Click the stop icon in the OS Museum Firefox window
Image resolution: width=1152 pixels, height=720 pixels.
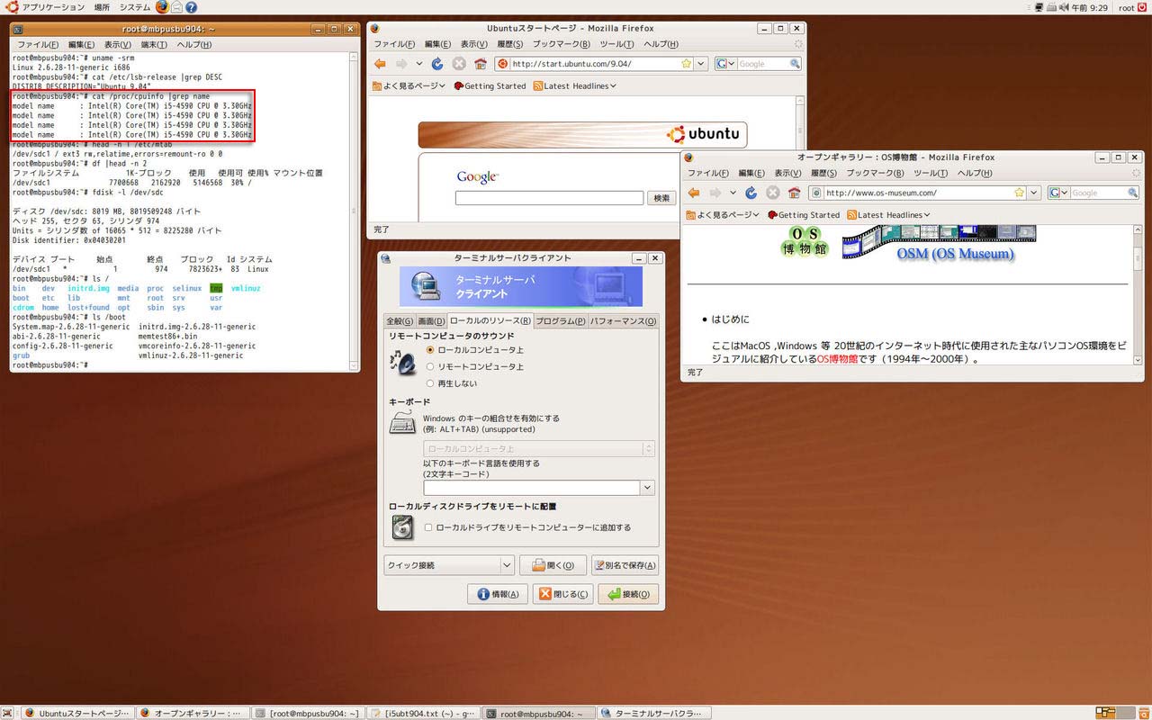772,193
